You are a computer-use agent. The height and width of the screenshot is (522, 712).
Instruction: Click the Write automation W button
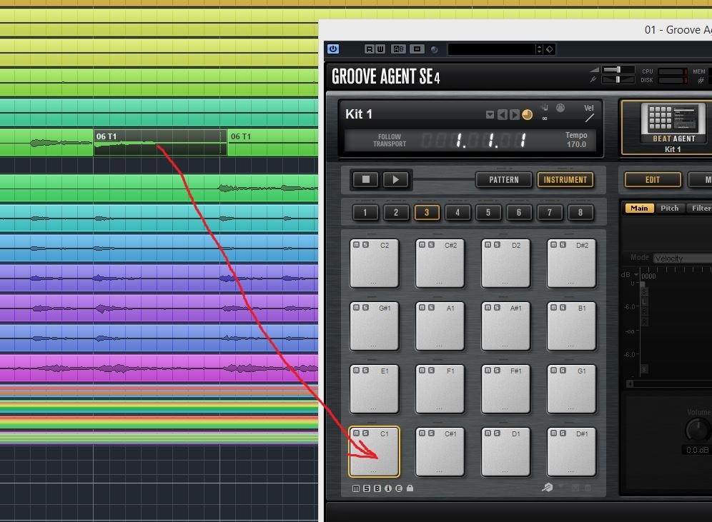380,49
